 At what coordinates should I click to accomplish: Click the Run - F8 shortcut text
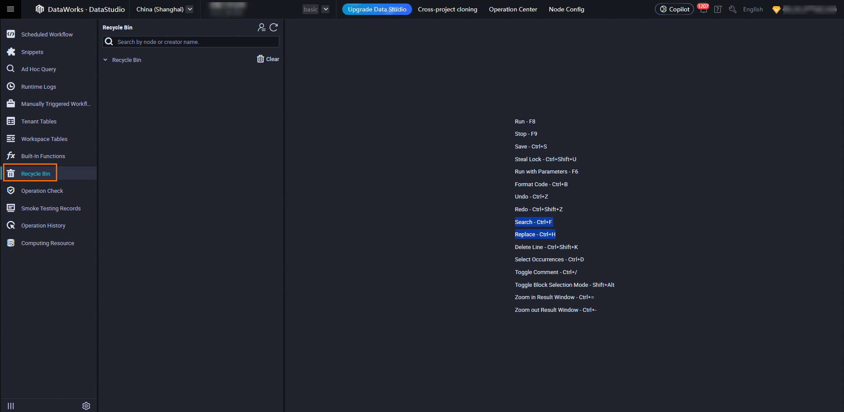click(x=525, y=121)
